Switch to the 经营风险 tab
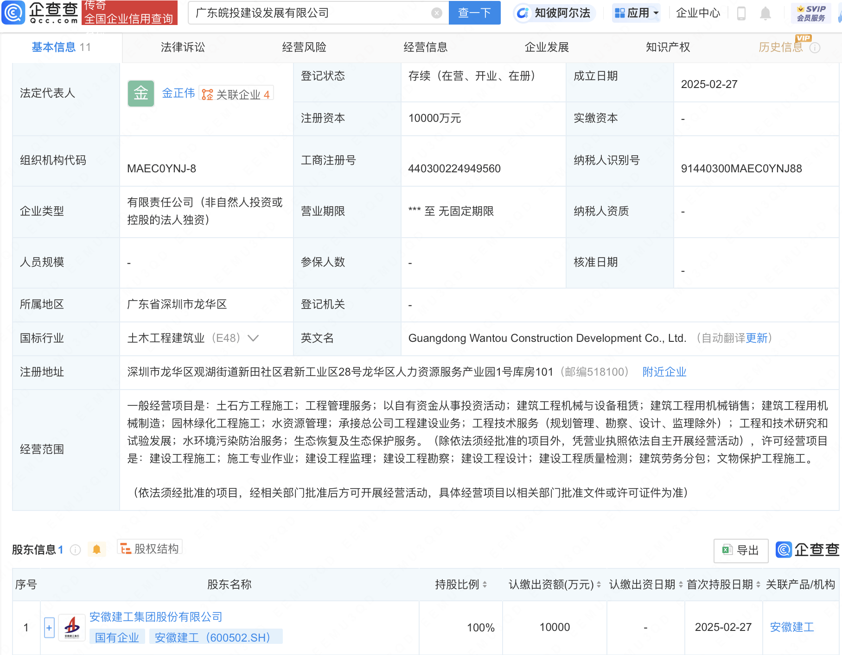The height and width of the screenshot is (655, 842). point(304,47)
